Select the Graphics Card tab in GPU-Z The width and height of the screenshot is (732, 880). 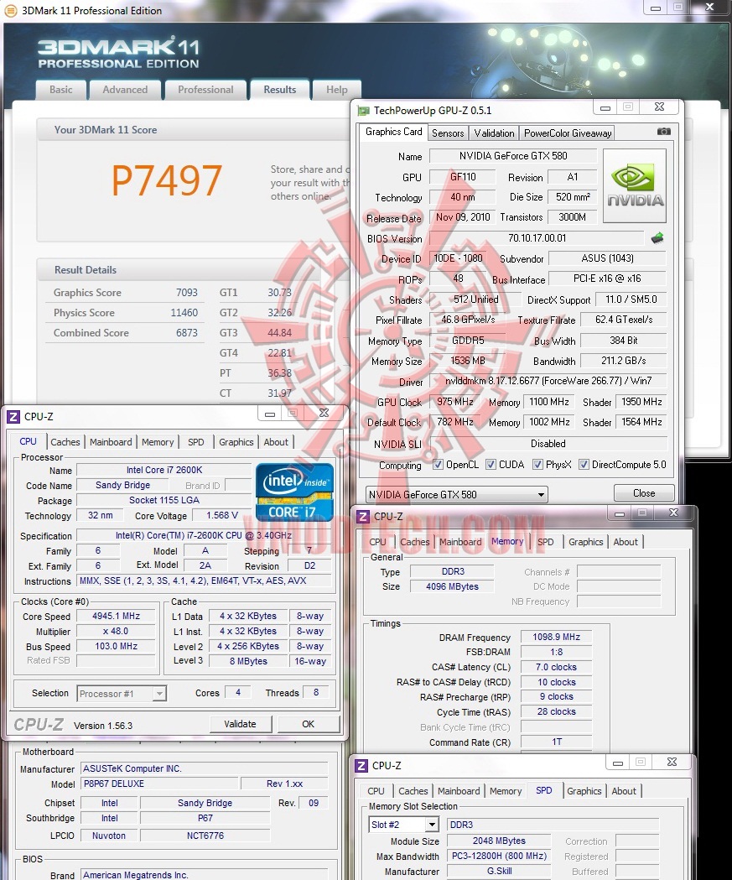coord(393,132)
